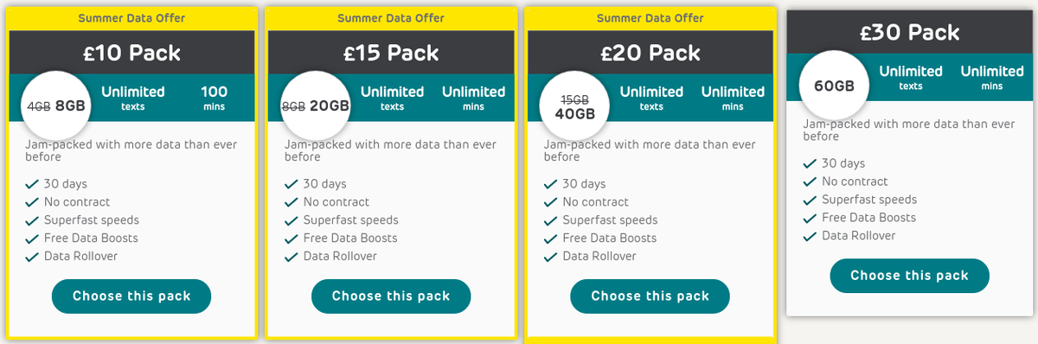Choose the £15 pack button
The width and height of the screenshot is (1038, 344).
click(x=391, y=296)
